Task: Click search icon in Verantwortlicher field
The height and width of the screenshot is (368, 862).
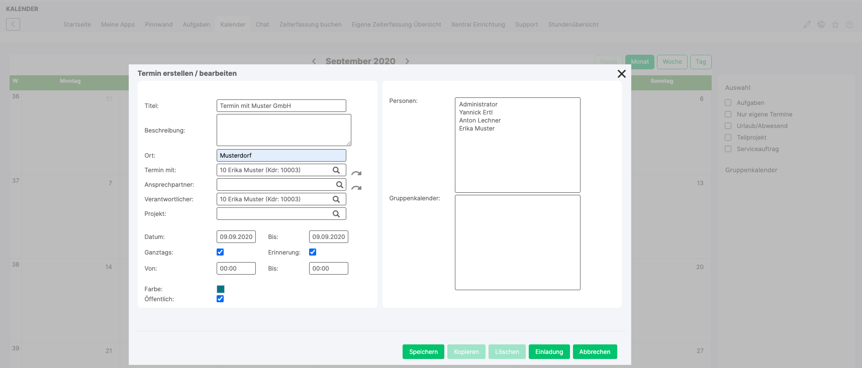Action: [336, 199]
